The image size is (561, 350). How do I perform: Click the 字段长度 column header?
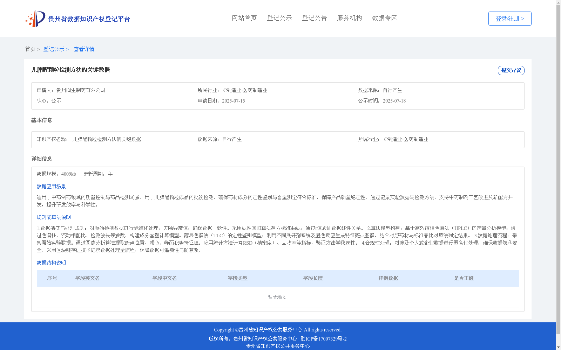(313, 278)
